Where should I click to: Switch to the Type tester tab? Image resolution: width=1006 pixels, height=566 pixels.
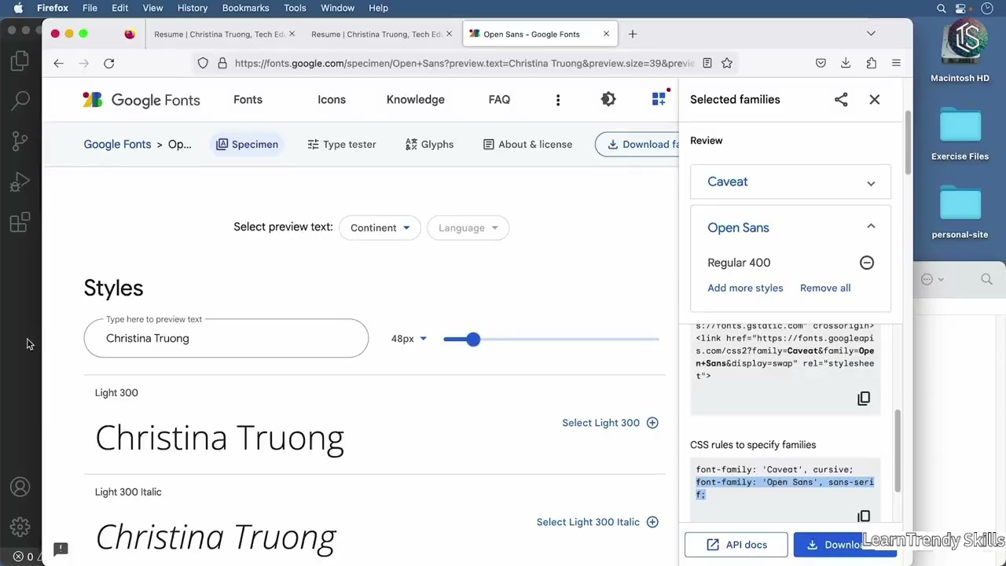pyautogui.click(x=342, y=145)
